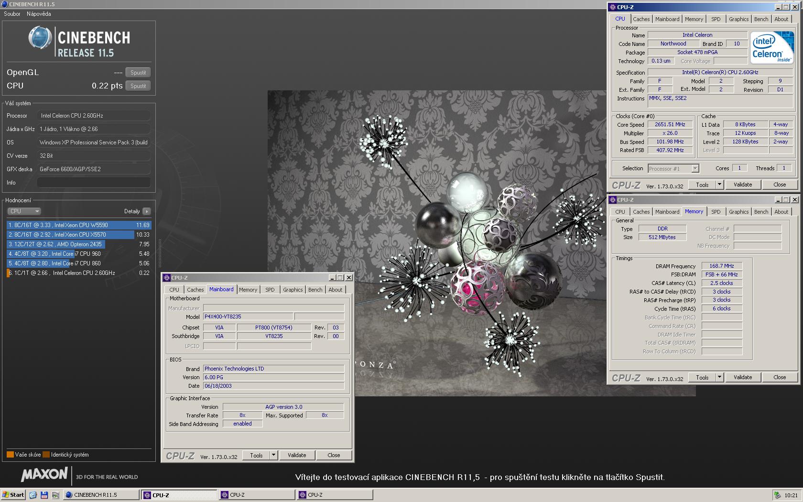
Task: Click motherboard model P4X400-VT8235 field
Action: [x=248, y=316]
